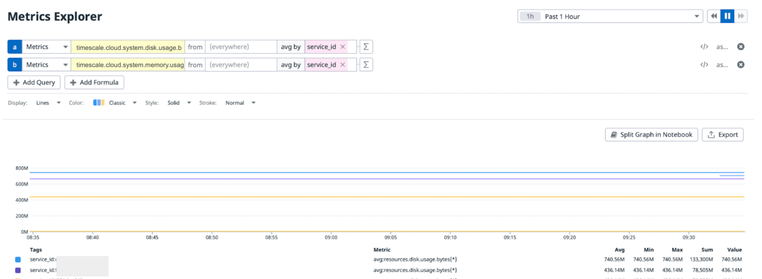Click the fast-forward time range icon
This screenshot has width=762, height=279.
[x=741, y=16]
